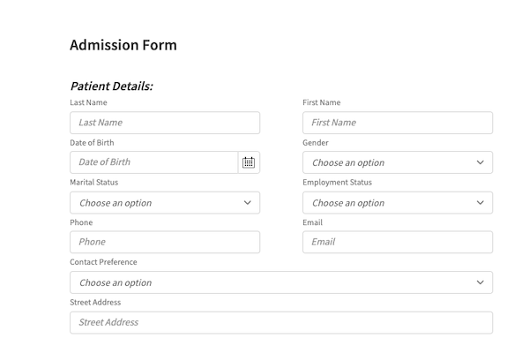Click the Contact Preference label text
529x353 pixels.
point(103,262)
